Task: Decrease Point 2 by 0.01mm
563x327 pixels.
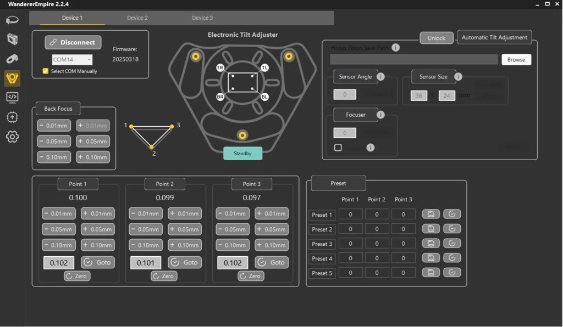Action: click(x=146, y=213)
